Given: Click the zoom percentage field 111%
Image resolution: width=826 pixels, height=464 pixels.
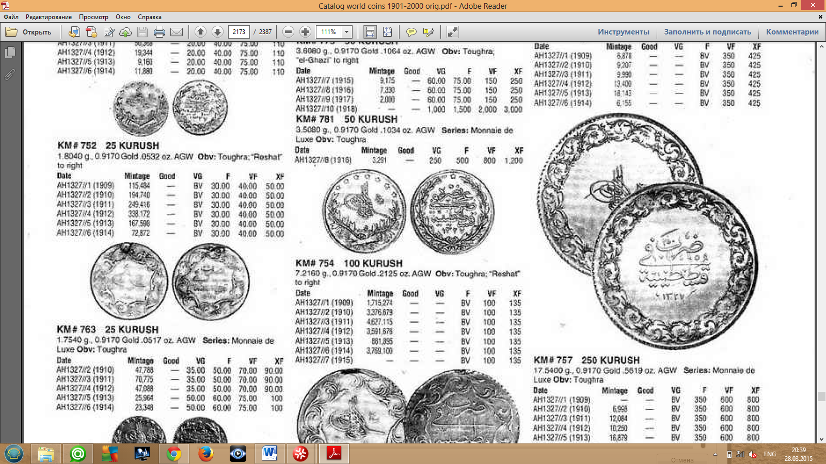Looking at the screenshot, I should [328, 32].
